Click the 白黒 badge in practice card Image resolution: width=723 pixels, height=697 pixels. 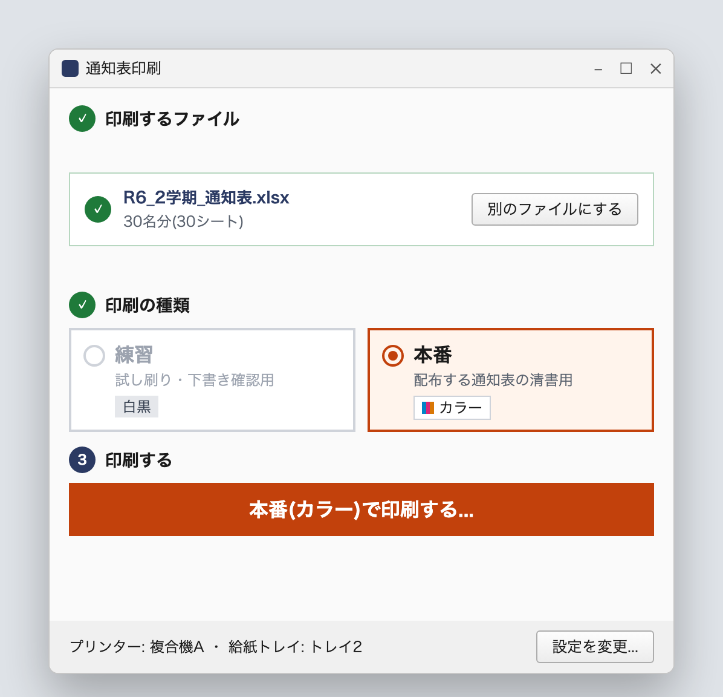click(x=137, y=407)
